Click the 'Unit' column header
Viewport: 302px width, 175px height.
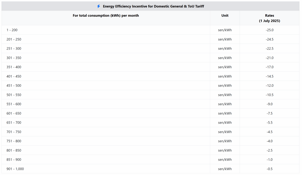tap(225, 16)
